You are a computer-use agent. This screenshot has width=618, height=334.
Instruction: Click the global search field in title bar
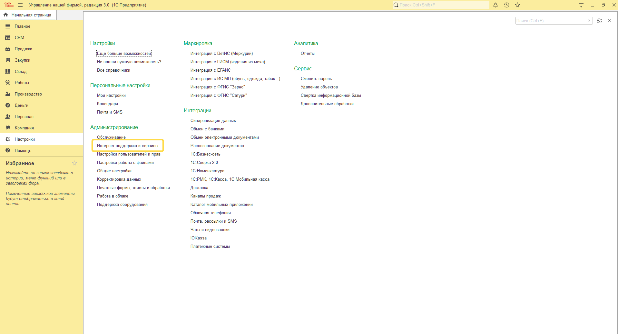tap(442, 5)
